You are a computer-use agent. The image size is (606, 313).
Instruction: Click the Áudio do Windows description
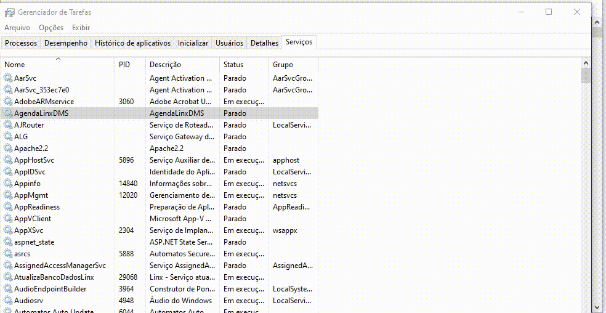tap(181, 301)
